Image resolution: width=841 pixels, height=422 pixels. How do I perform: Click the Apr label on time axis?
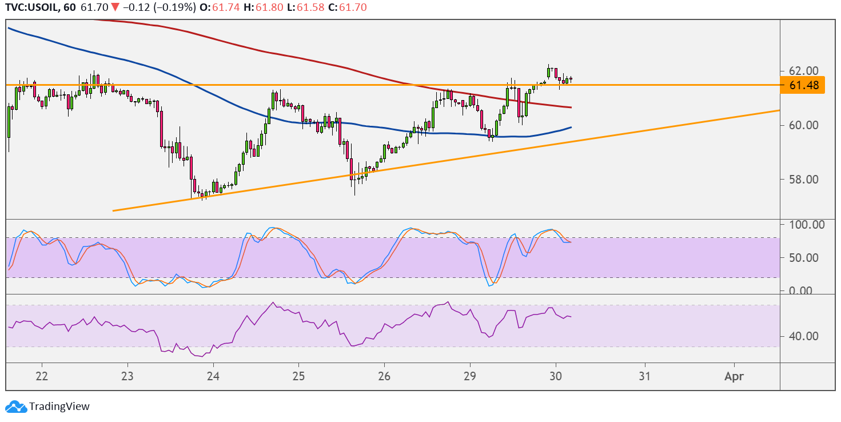click(734, 378)
